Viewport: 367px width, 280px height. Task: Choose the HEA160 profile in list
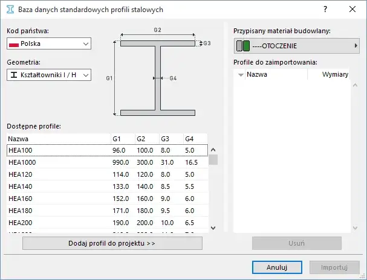click(106, 197)
